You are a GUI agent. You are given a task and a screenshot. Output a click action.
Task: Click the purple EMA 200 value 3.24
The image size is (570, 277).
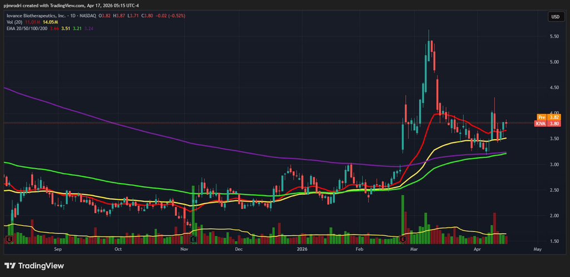pos(89,28)
